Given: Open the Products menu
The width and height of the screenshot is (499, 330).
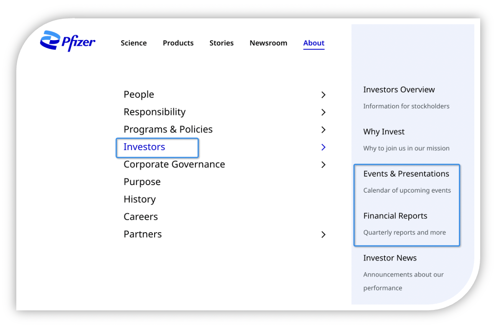Looking at the screenshot, I should 178,43.
